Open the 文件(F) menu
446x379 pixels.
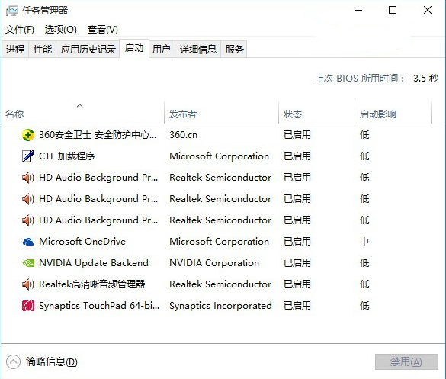[x=20, y=30]
